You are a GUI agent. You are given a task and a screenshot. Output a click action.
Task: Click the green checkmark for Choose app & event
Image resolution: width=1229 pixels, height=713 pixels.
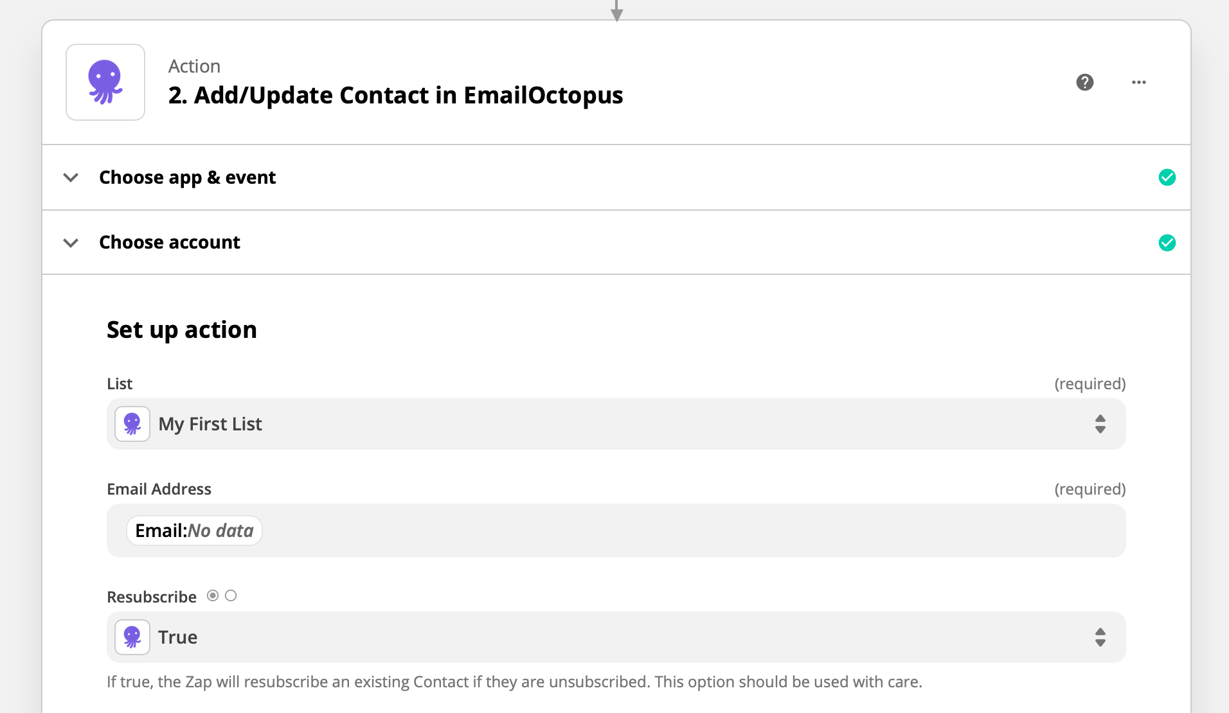pos(1167,177)
